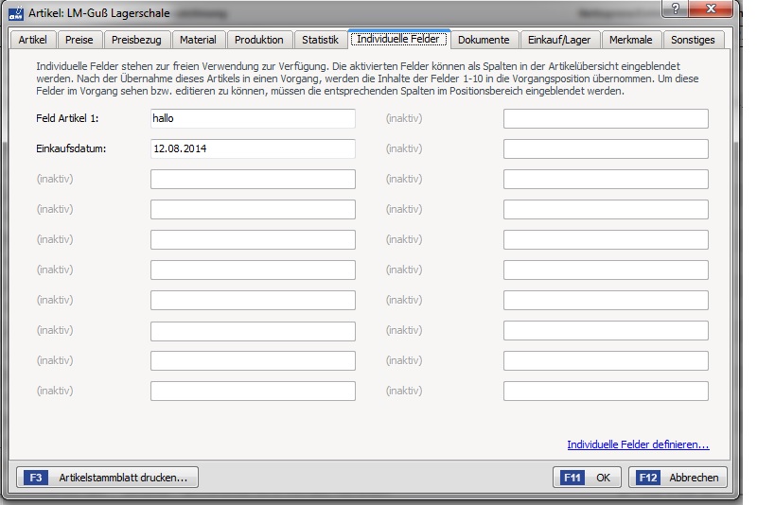Click the Einkaufsdatum field showing 12.08.2014
Viewport: 775px width, 505px height.
[x=253, y=148]
